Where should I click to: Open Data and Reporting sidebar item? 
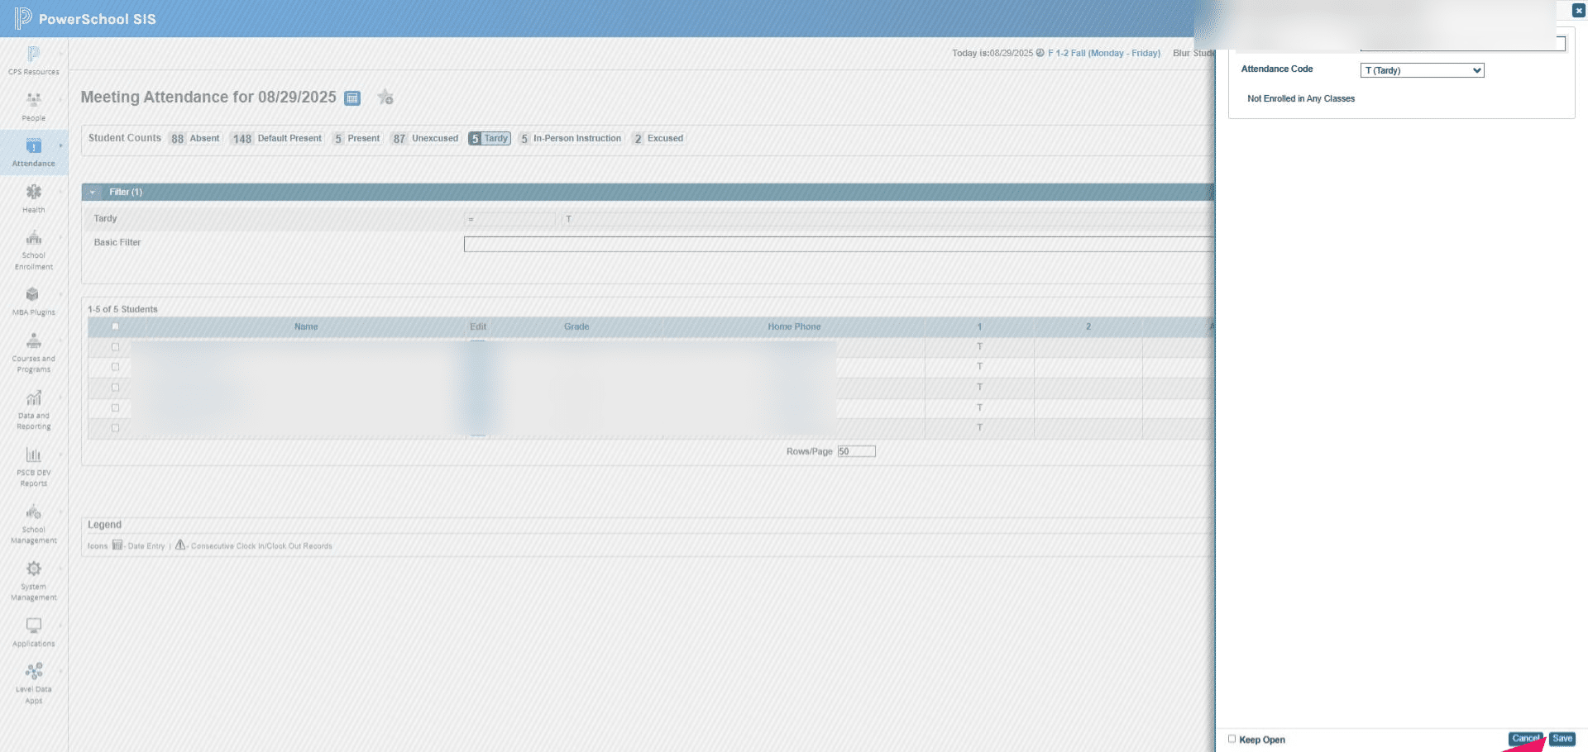click(x=34, y=410)
